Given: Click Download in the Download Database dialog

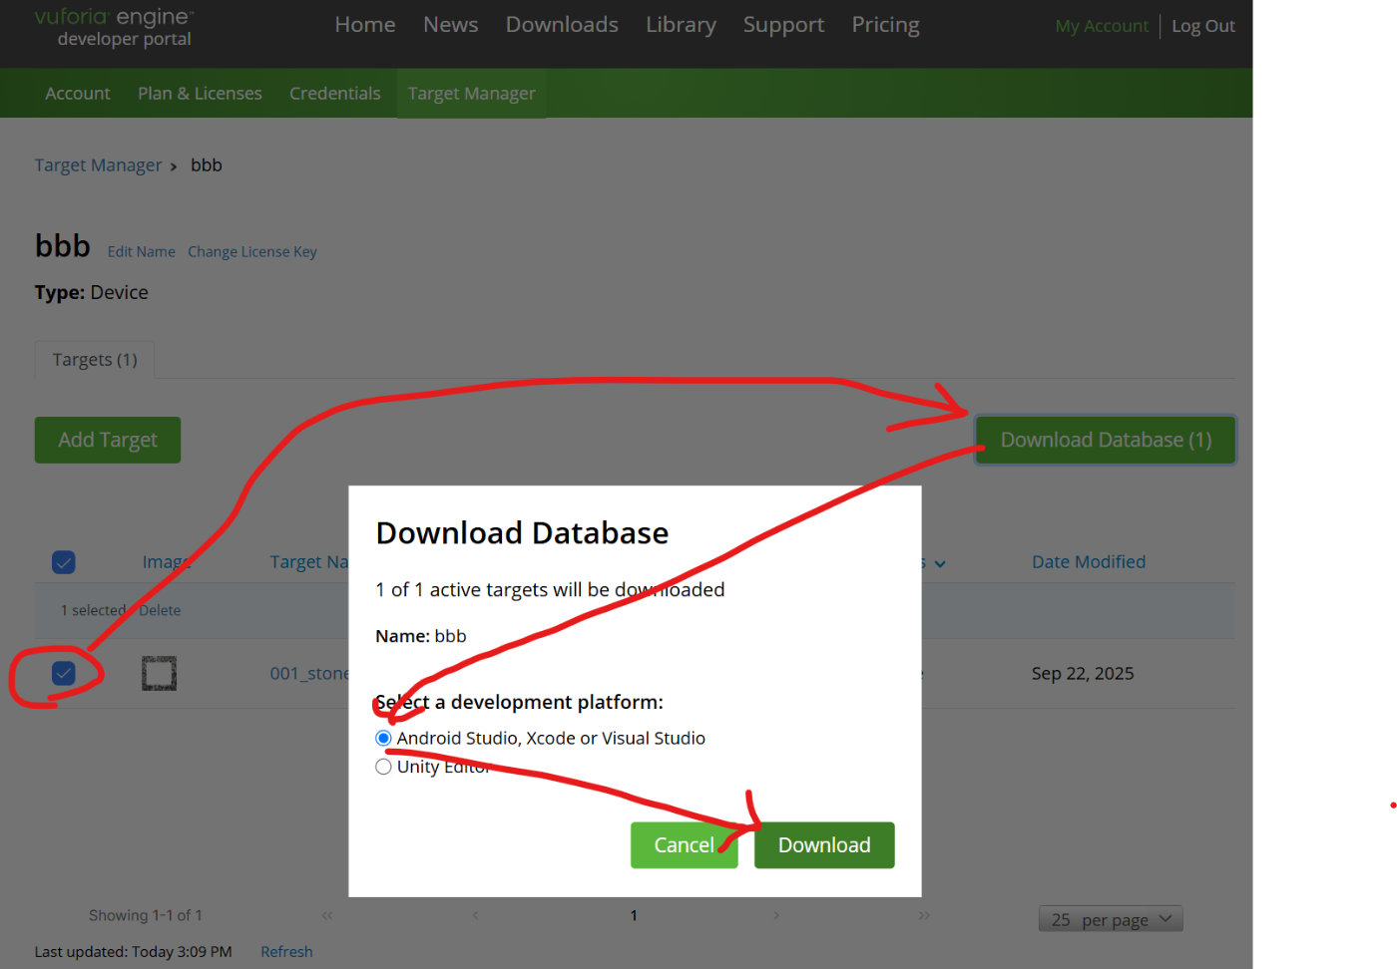Looking at the screenshot, I should point(824,845).
